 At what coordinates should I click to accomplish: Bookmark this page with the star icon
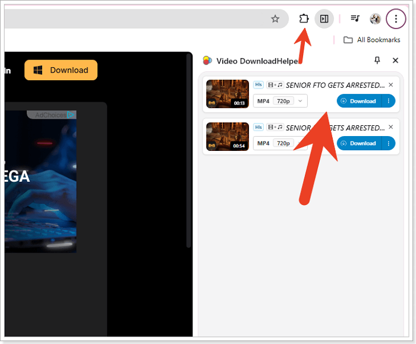[275, 19]
